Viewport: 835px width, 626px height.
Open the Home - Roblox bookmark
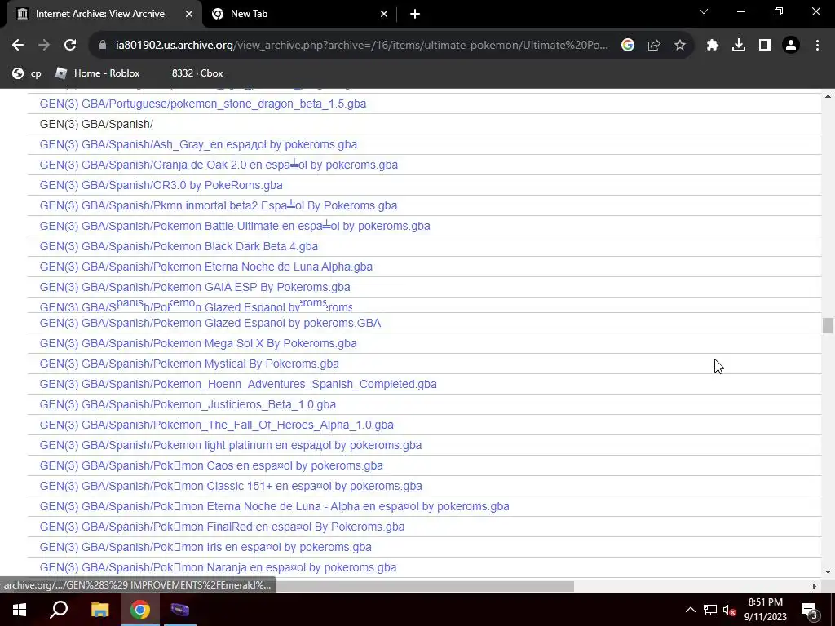(98, 73)
